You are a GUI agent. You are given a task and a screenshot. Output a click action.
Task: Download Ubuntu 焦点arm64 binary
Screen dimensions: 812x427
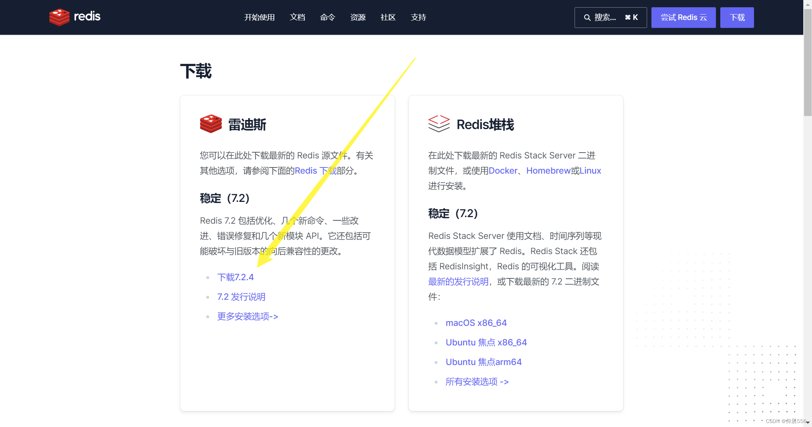coord(484,362)
